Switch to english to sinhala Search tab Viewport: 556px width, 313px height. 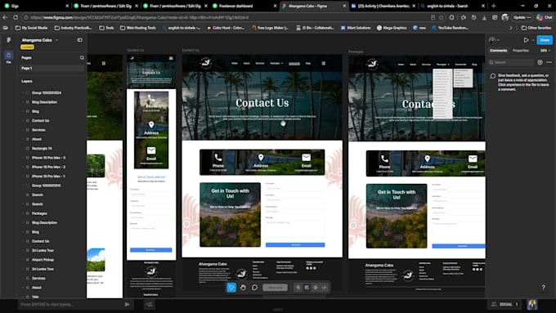click(x=451, y=6)
